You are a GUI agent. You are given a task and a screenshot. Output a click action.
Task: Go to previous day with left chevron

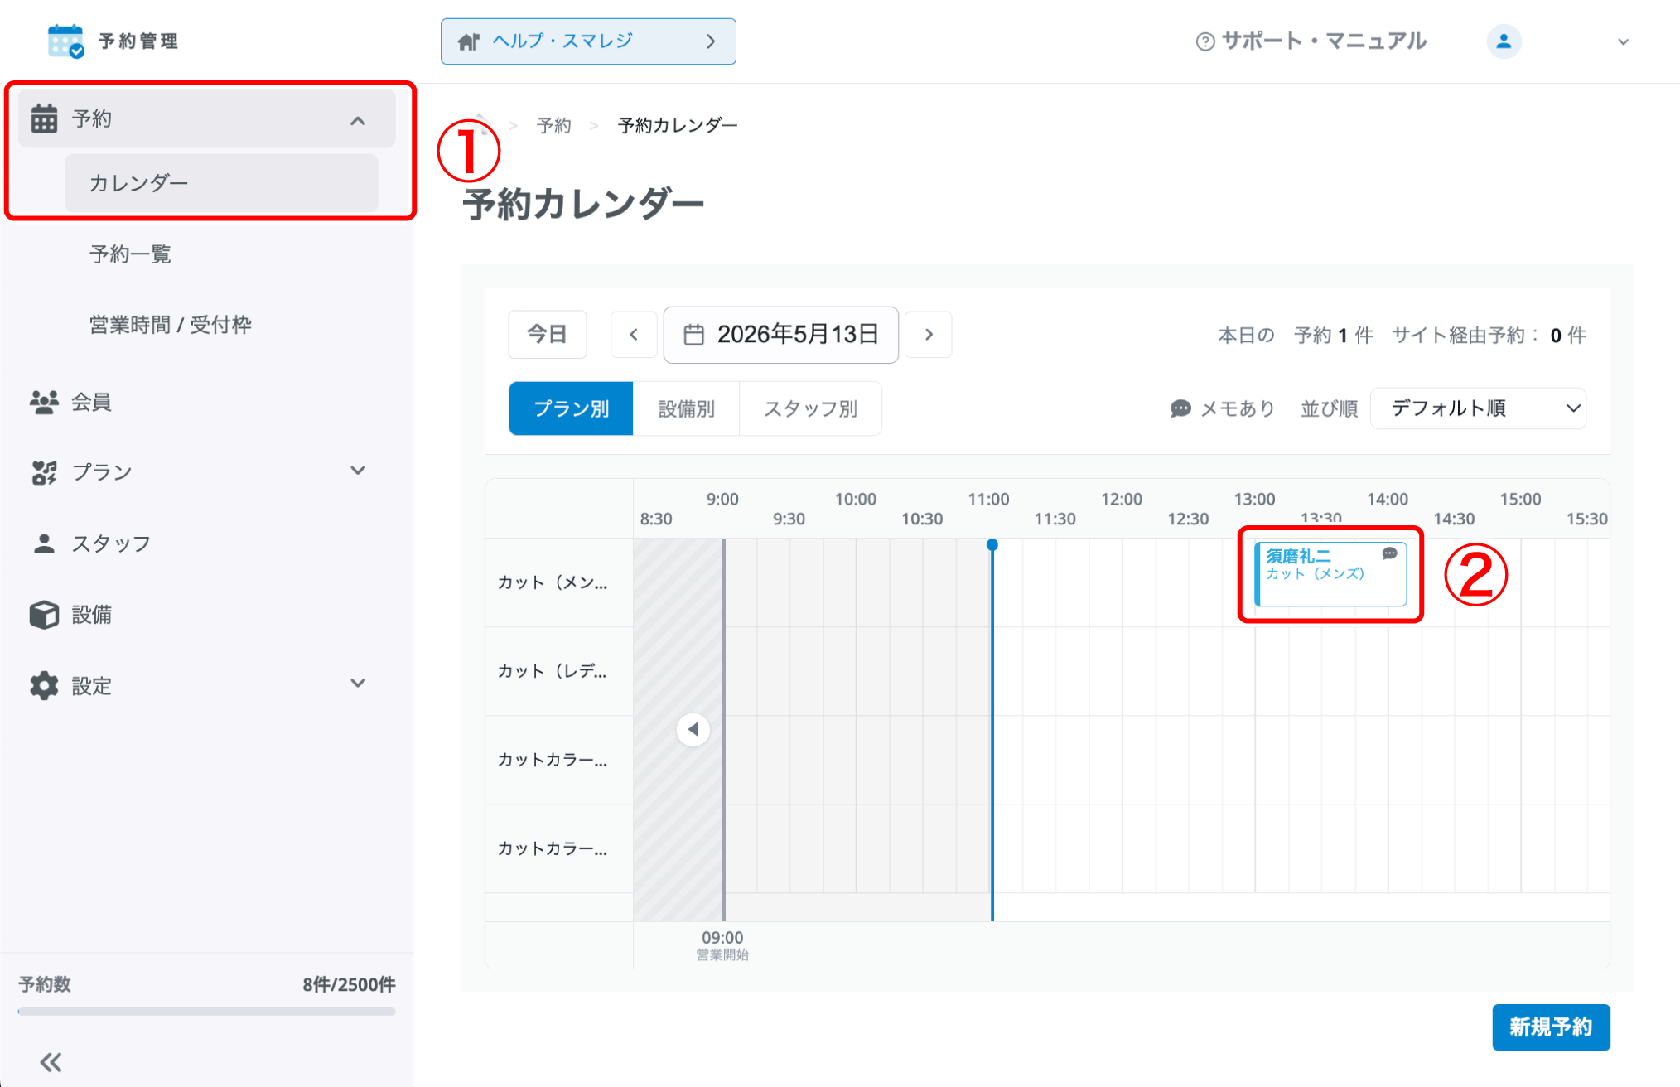click(x=634, y=335)
